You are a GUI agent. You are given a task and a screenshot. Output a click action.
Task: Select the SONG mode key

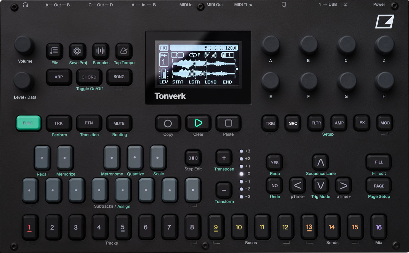[x=119, y=77]
